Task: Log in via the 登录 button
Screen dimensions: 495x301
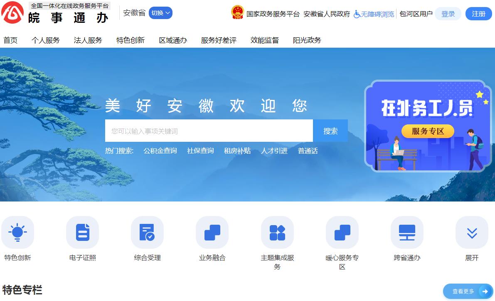Action: pos(448,14)
